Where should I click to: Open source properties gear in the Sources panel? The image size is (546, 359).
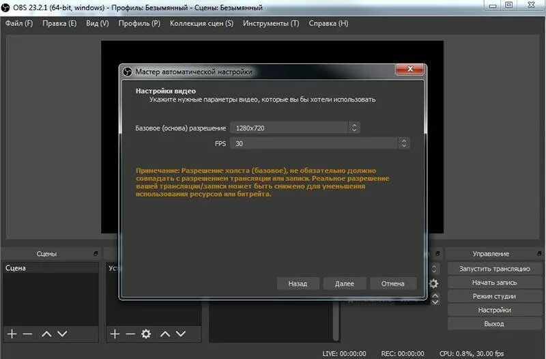(146, 334)
